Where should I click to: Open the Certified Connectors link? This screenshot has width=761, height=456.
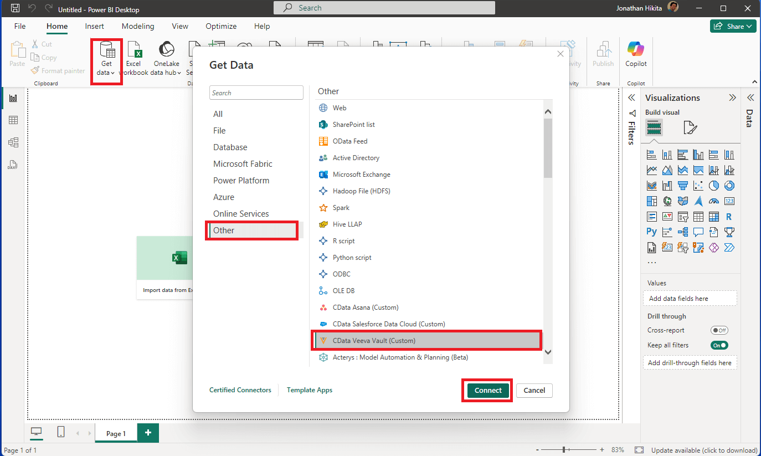click(x=240, y=390)
